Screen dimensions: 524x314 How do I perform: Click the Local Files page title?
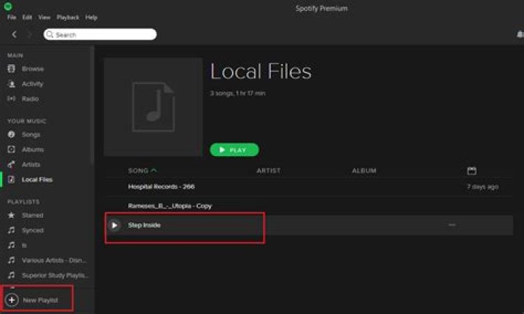tap(261, 71)
